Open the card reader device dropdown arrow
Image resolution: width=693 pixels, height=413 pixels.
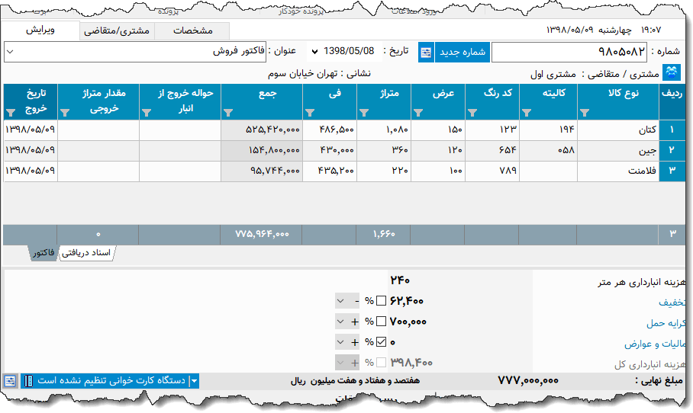[194, 380]
